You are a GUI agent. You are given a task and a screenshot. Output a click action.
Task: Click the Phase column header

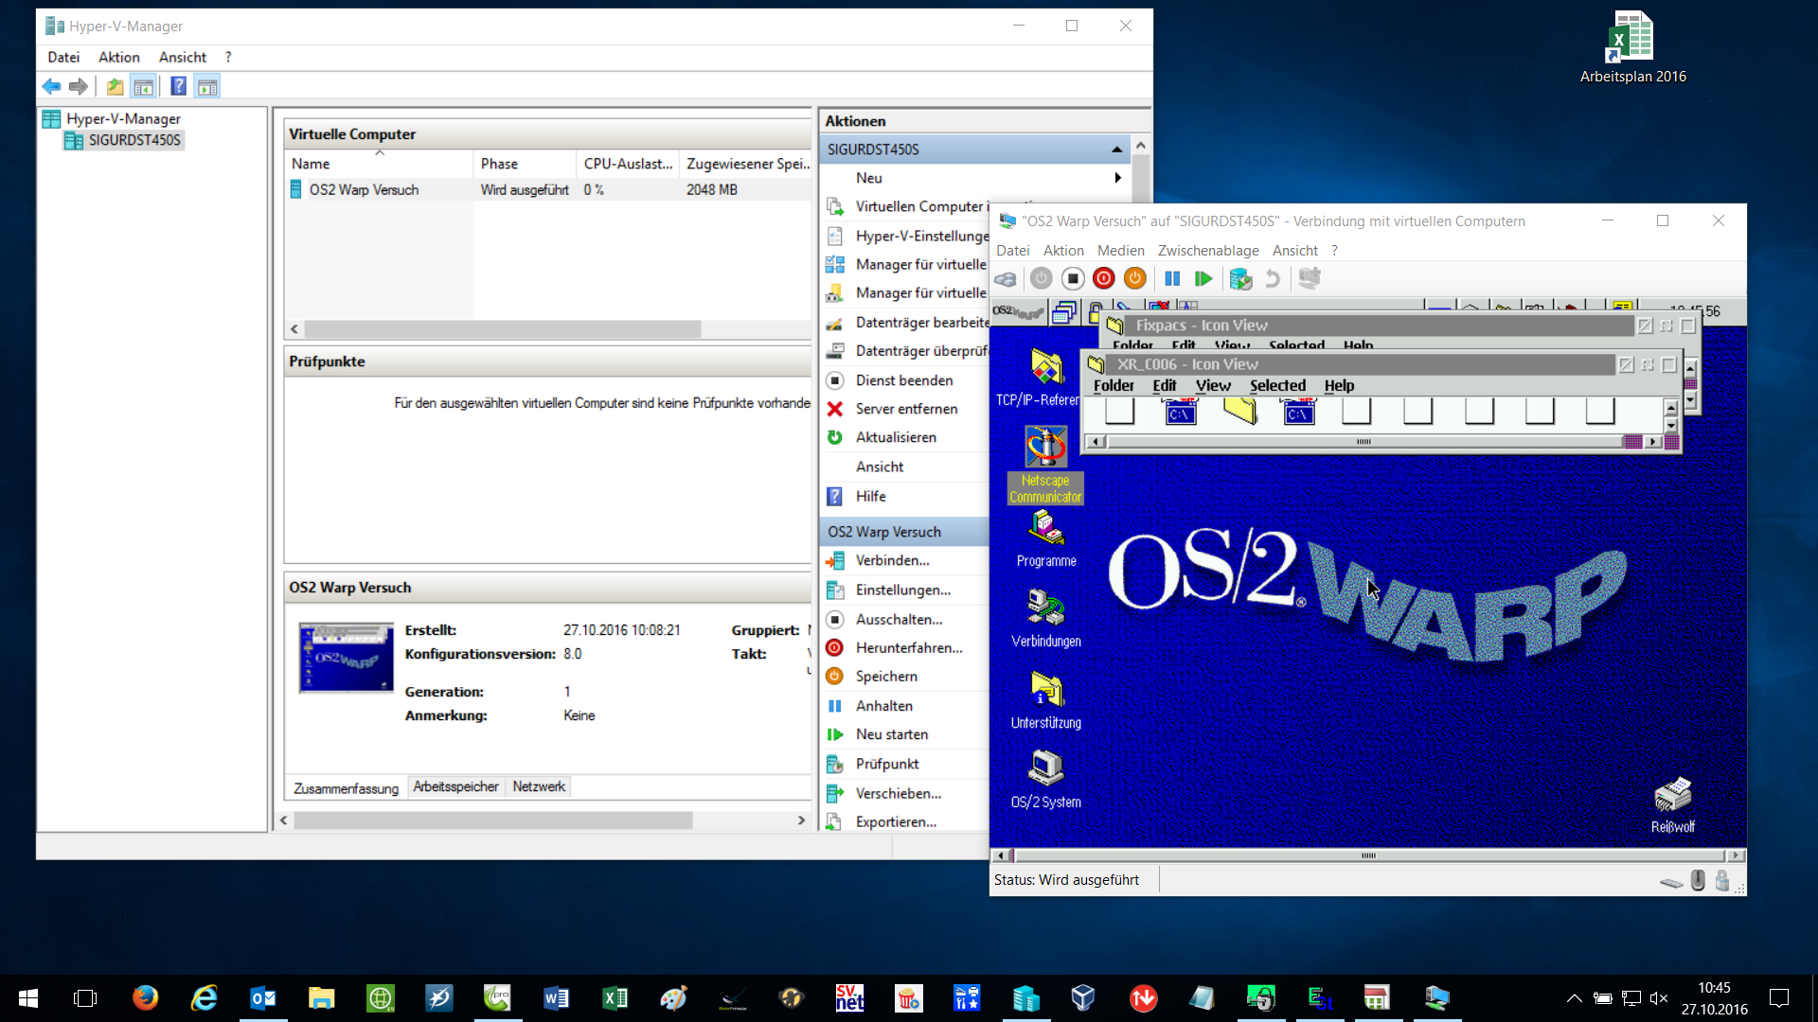(x=525, y=164)
